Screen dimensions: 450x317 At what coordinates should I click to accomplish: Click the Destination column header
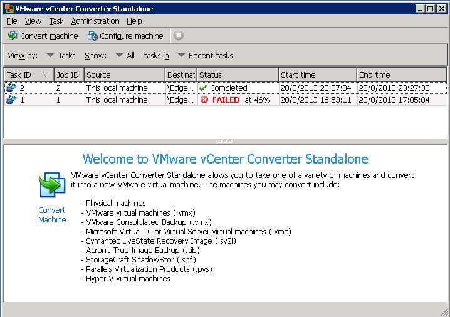point(181,75)
